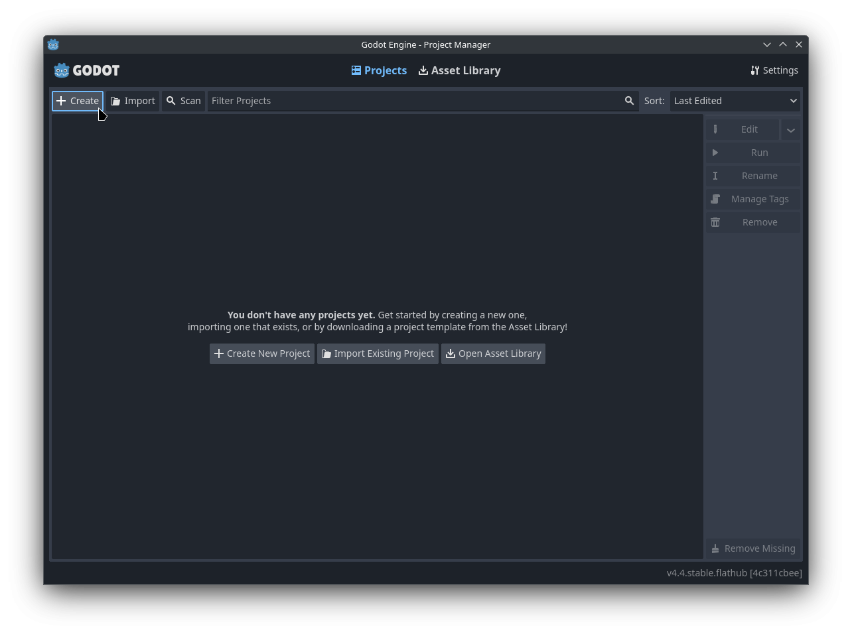Click the Rename button in the sidebar
Screen dimensions: 852x636
[752, 176]
